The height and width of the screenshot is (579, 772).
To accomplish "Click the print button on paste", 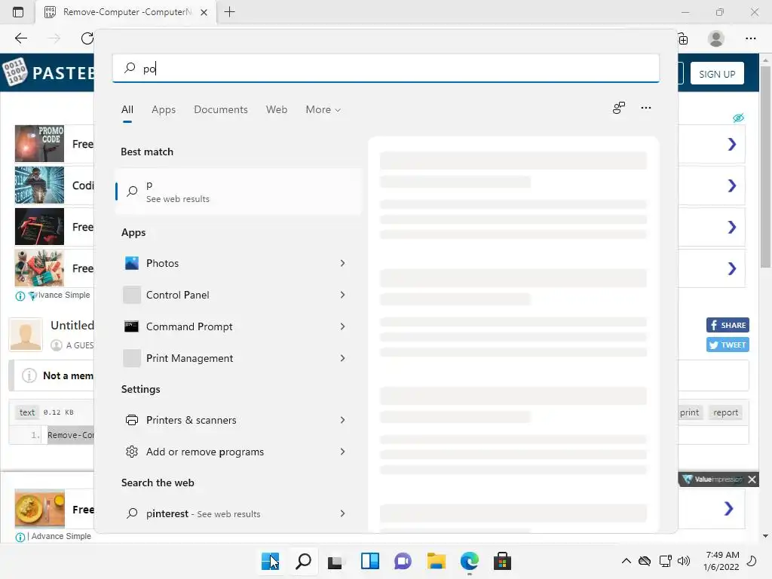I will (x=689, y=412).
